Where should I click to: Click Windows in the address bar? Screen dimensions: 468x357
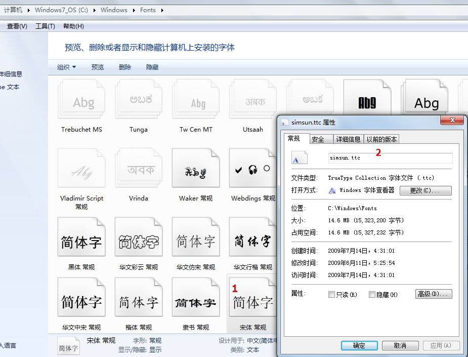point(114,10)
